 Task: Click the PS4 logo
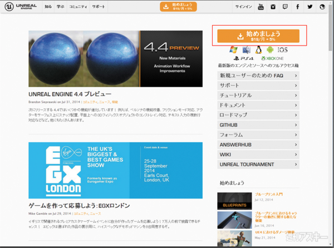click(x=243, y=58)
